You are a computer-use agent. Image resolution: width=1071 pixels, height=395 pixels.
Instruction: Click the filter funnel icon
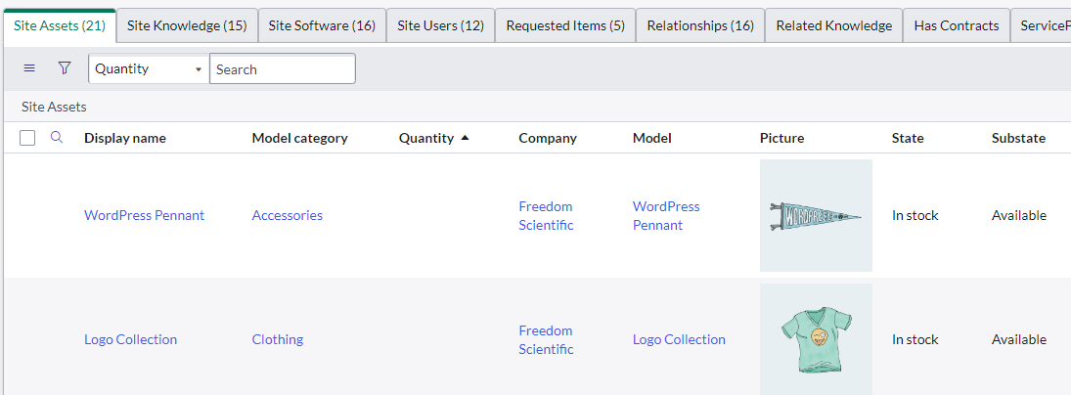click(x=65, y=68)
